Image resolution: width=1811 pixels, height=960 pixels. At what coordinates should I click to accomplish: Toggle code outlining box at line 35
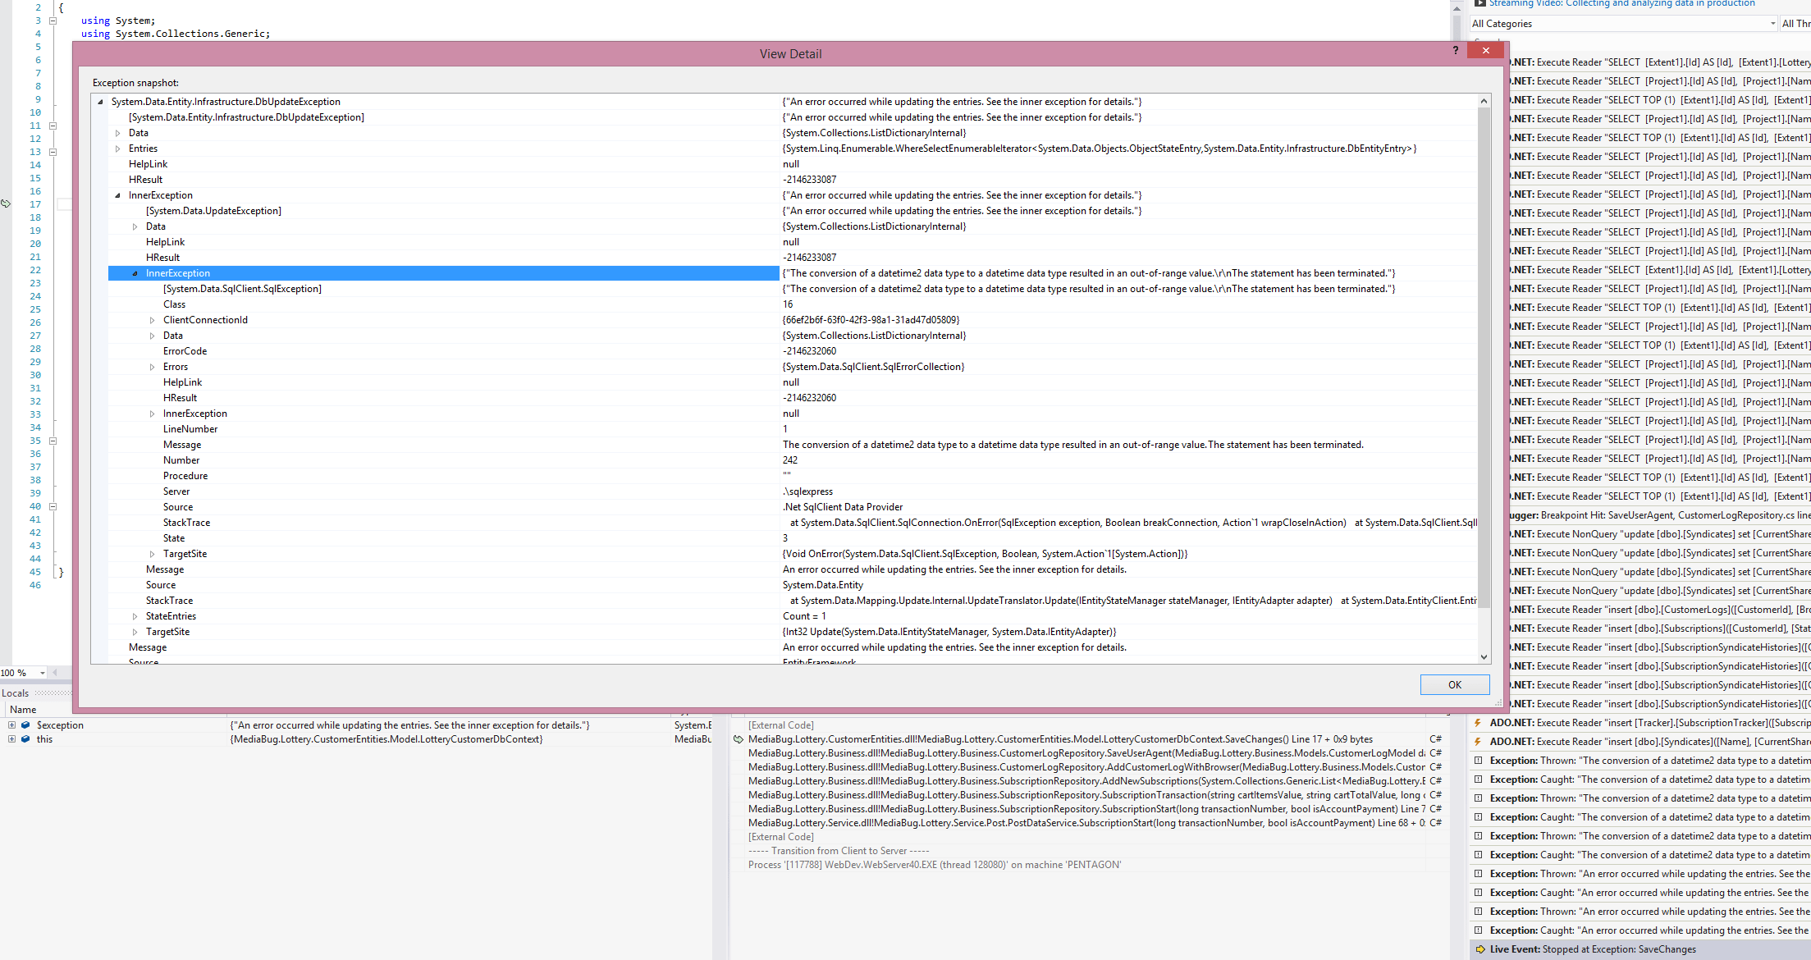point(53,441)
